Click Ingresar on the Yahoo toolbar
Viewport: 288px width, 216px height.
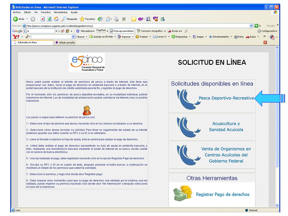tap(124, 37)
